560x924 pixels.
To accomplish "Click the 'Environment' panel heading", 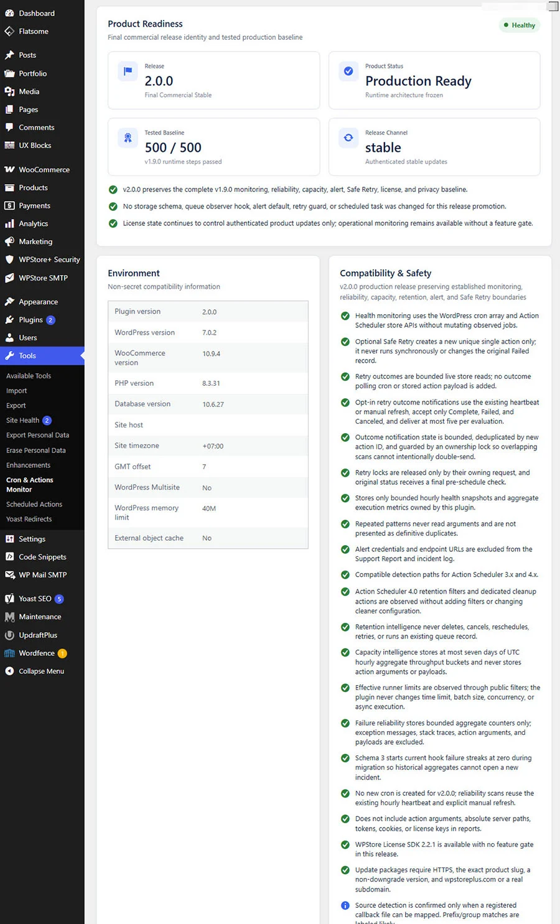I will 134,273.
